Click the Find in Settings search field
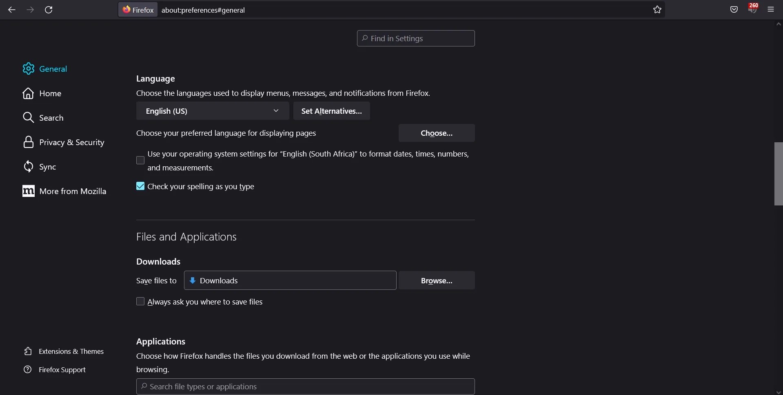The width and height of the screenshot is (783, 395). pos(415,38)
